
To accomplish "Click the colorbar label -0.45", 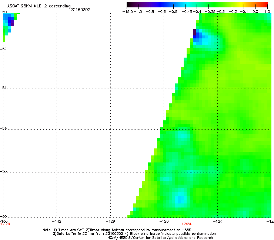I will point(187,12).
